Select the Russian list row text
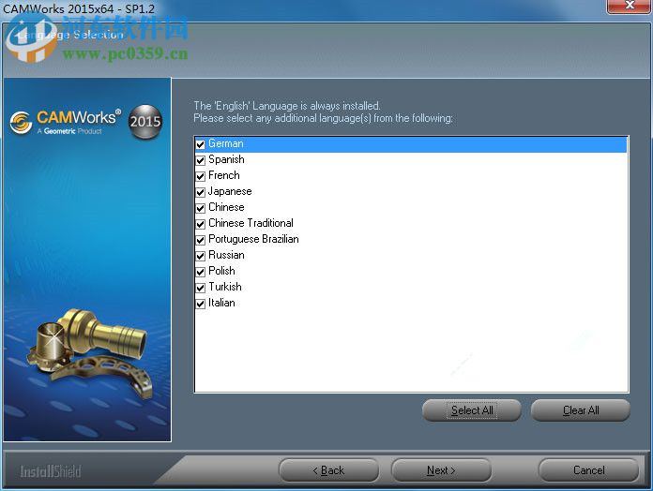This screenshot has width=653, height=491. (x=226, y=255)
